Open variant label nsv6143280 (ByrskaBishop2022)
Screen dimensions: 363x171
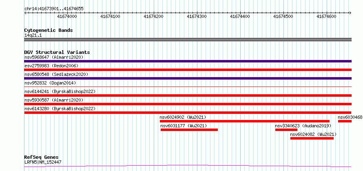tap(60, 109)
